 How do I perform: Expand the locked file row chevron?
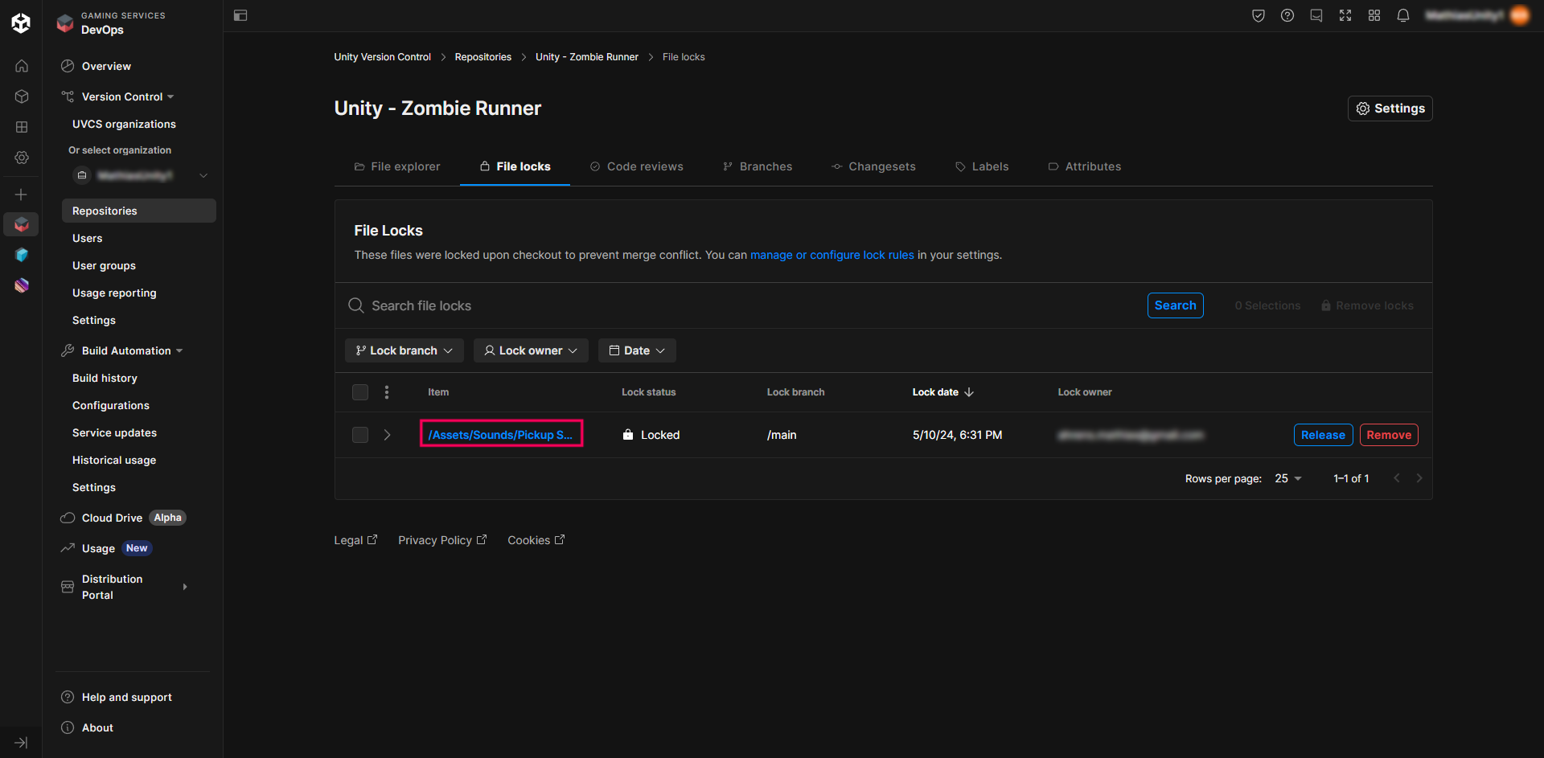click(387, 435)
